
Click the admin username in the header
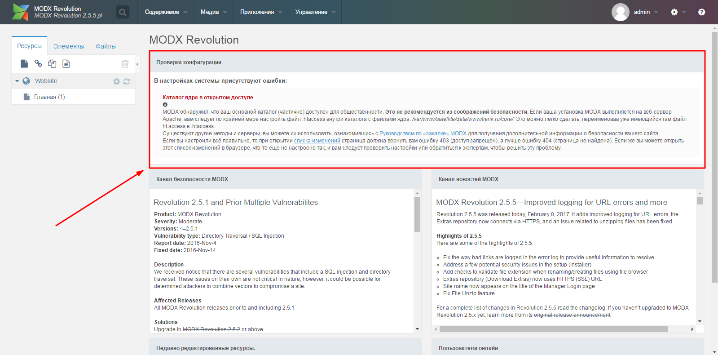click(642, 12)
